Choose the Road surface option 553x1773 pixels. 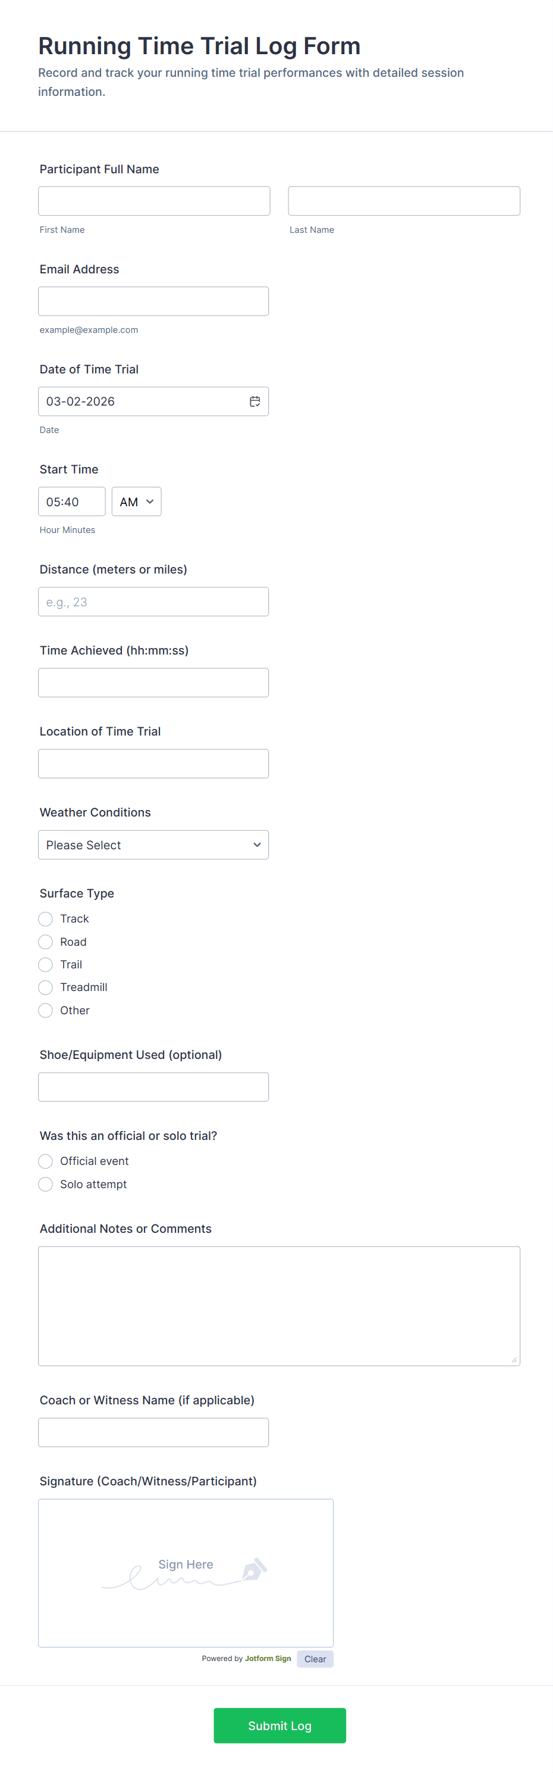coord(46,942)
